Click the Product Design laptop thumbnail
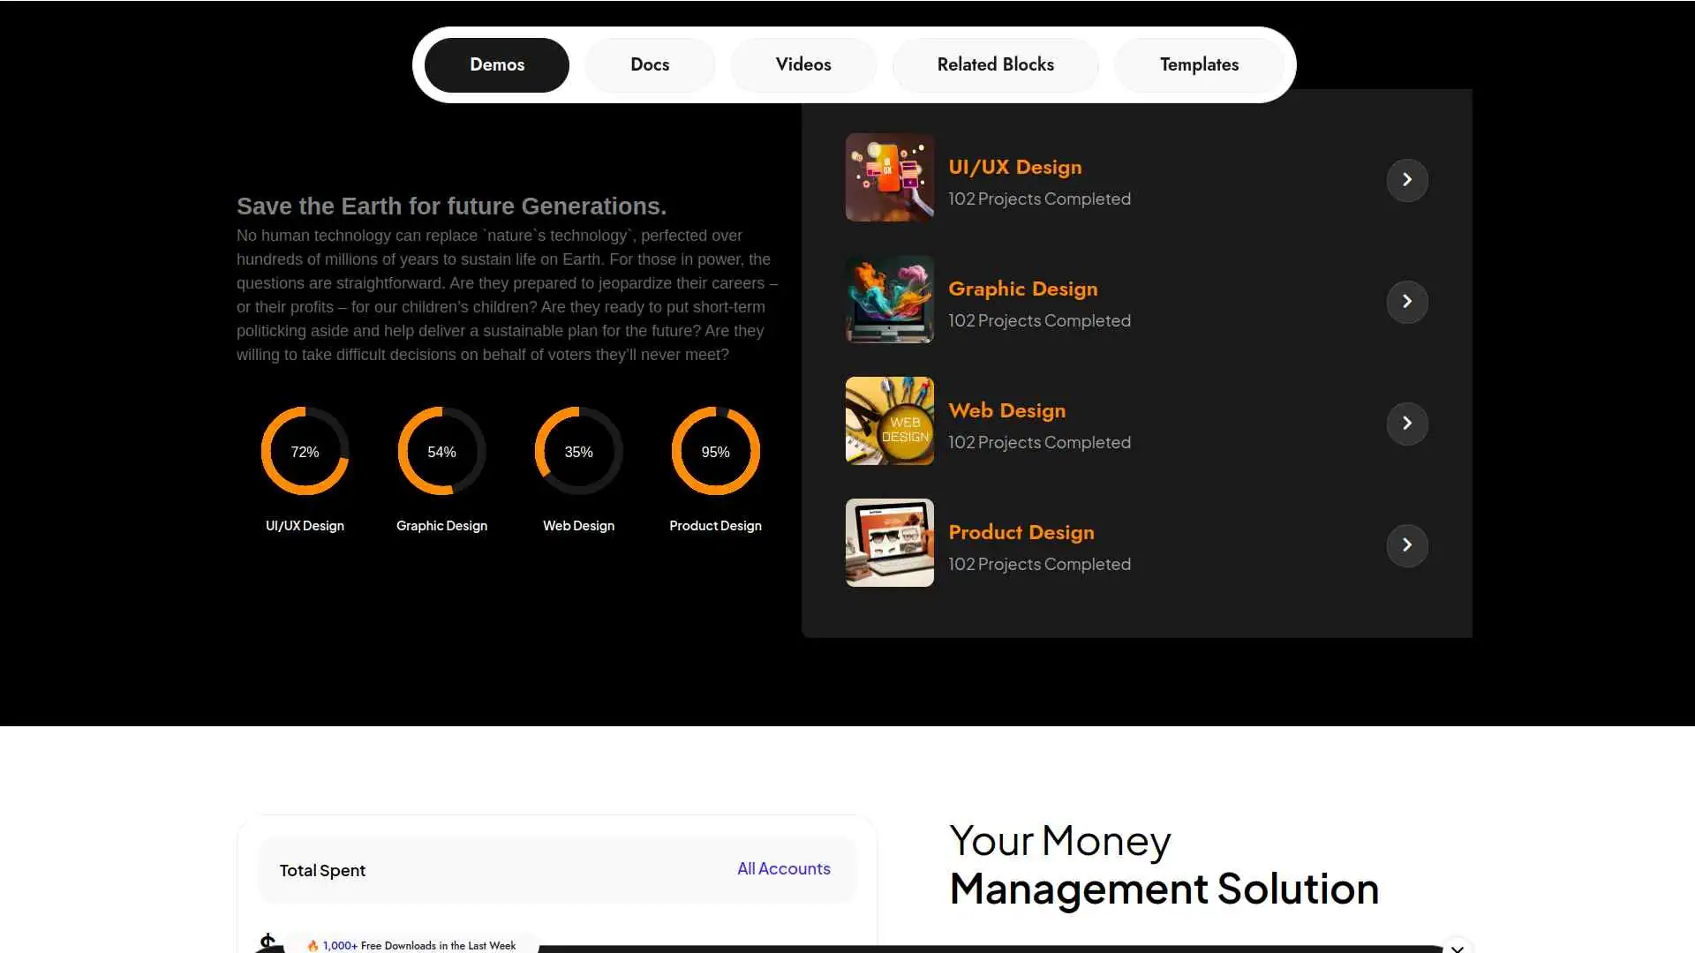Image resolution: width=1695 pixels, height=953 pixels. coord(889,542)
